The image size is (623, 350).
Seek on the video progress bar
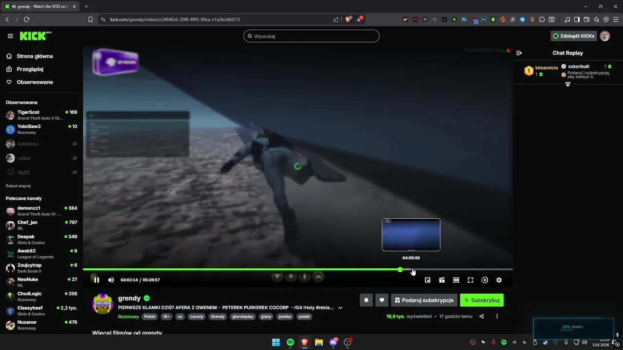tap(297, 269)
